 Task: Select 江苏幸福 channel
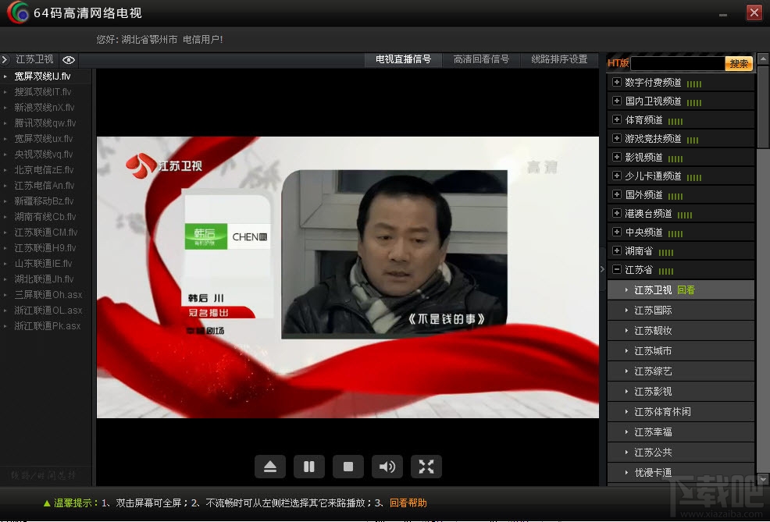[x=681, y=431]
